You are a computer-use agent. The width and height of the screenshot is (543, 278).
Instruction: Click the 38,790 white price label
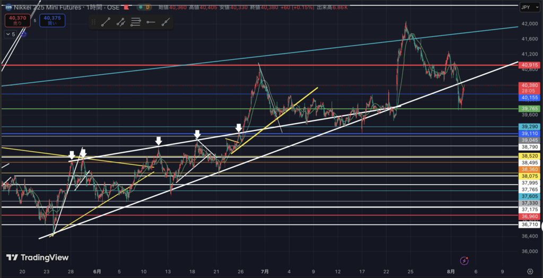tap(530, 147)
